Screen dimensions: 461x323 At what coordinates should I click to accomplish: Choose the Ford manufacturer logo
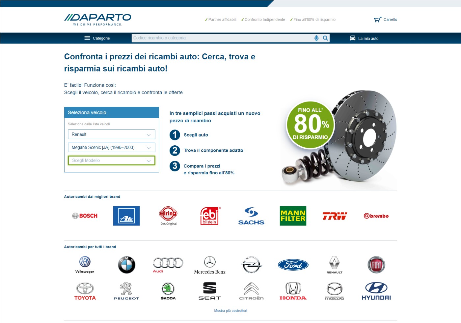[293, 265]
